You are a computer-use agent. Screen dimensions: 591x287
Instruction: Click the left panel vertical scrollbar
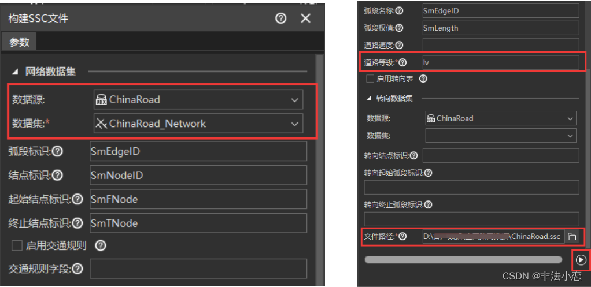point(319,170)
